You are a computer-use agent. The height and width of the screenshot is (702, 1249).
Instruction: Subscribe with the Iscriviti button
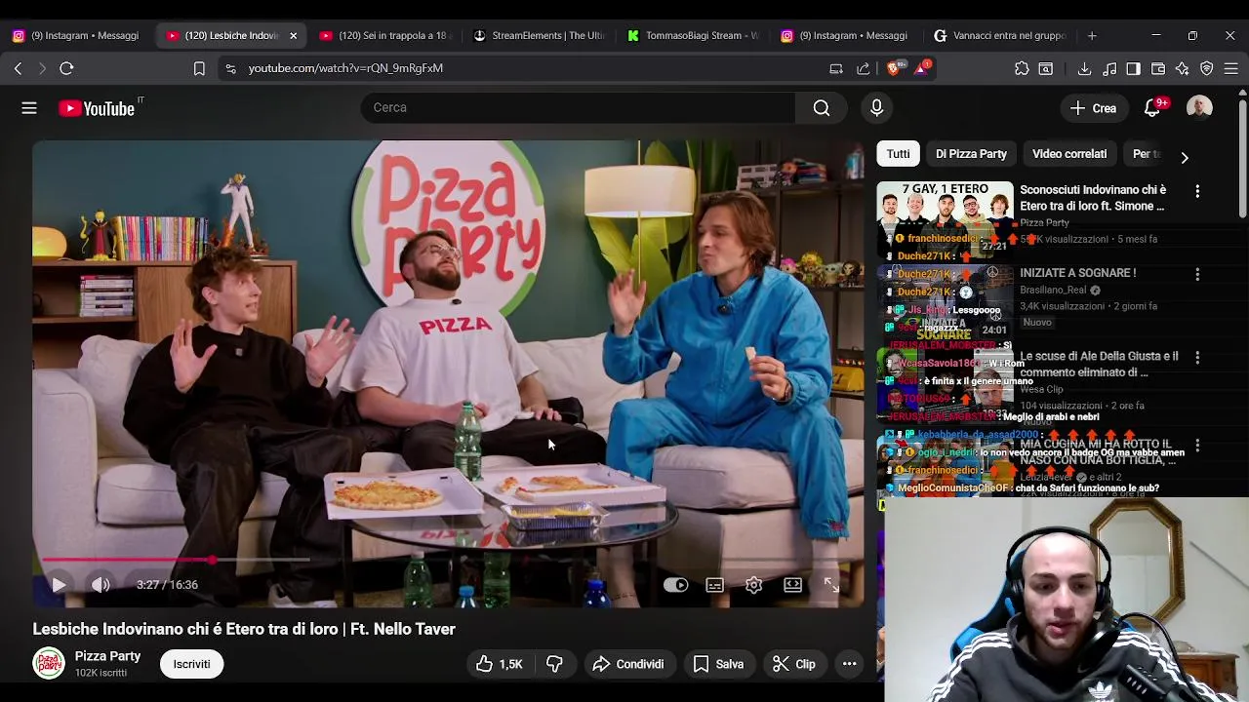click(191, 664)
